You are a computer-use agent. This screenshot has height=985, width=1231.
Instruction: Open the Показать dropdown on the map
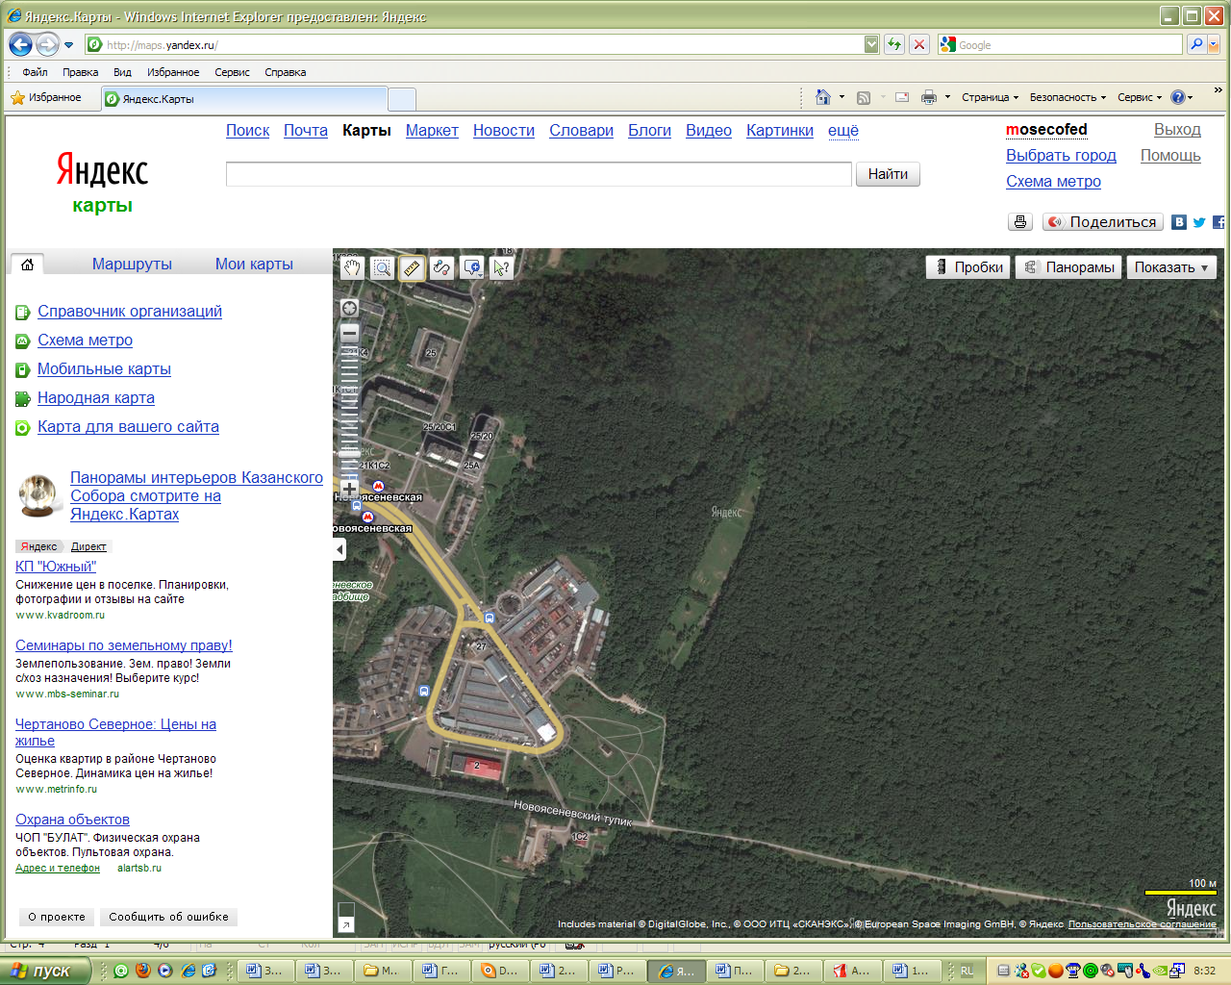coord(1171,267)
